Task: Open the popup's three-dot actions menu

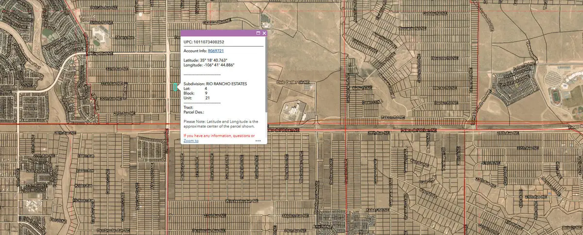Action: pyautogui.click(x=258, y=141)
